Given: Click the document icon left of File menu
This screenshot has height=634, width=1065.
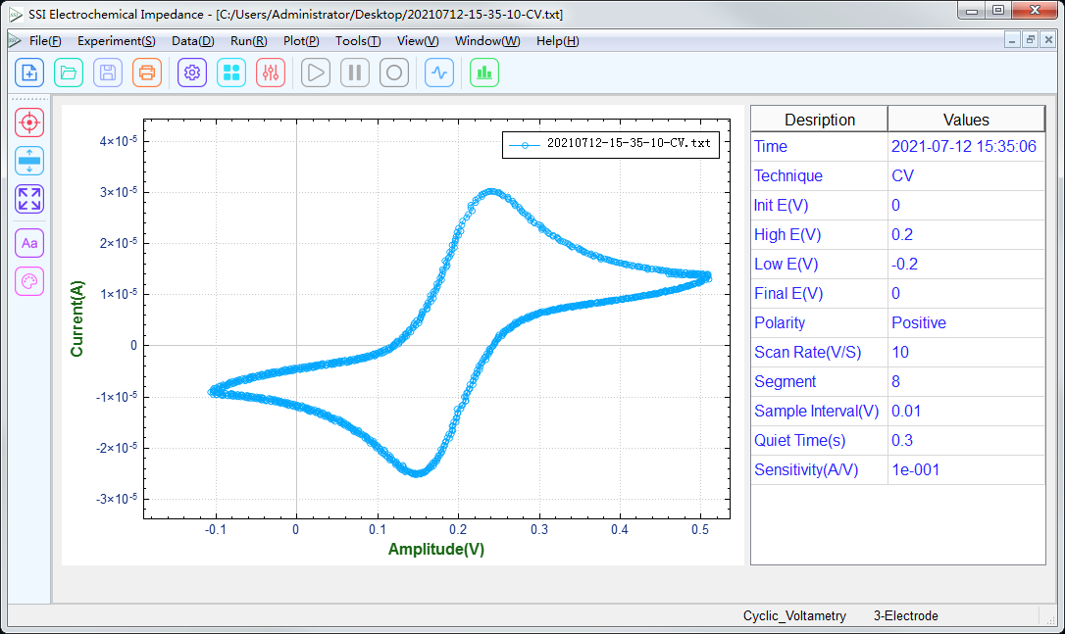Looking at the screenshot, I should pos(15,41).
